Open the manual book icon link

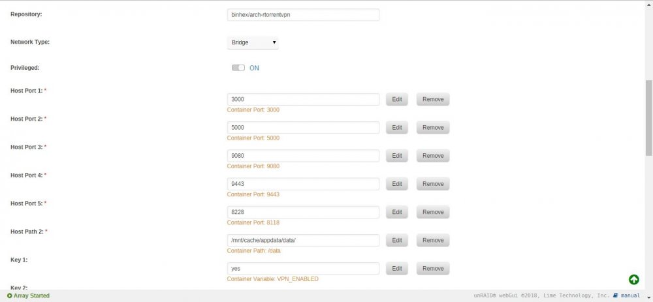616,295
